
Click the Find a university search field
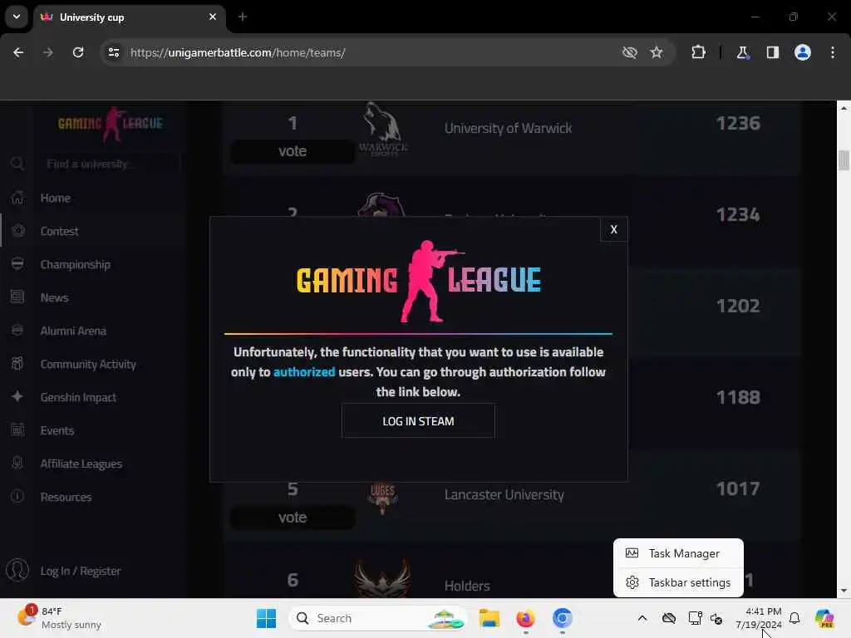coord(109,164)
